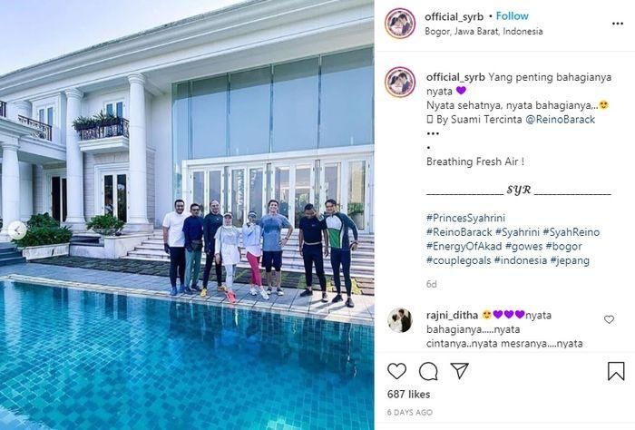Go to the previous photo arrow

tap(16, 230)
